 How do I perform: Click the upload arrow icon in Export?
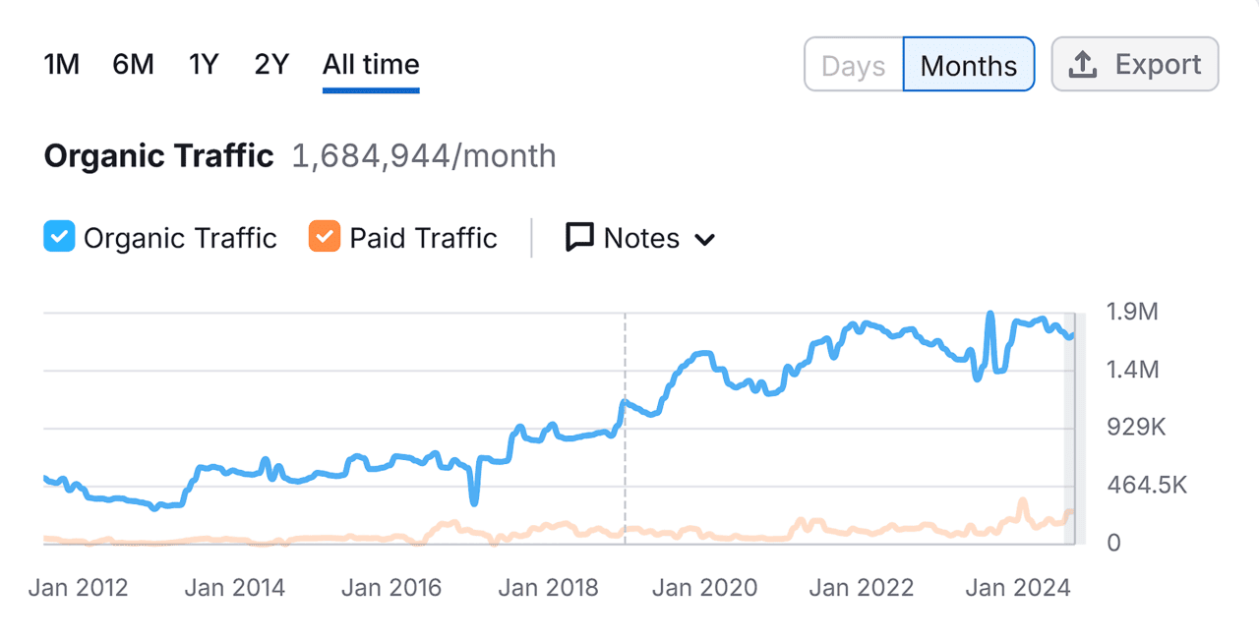(x=1083, y=65)
